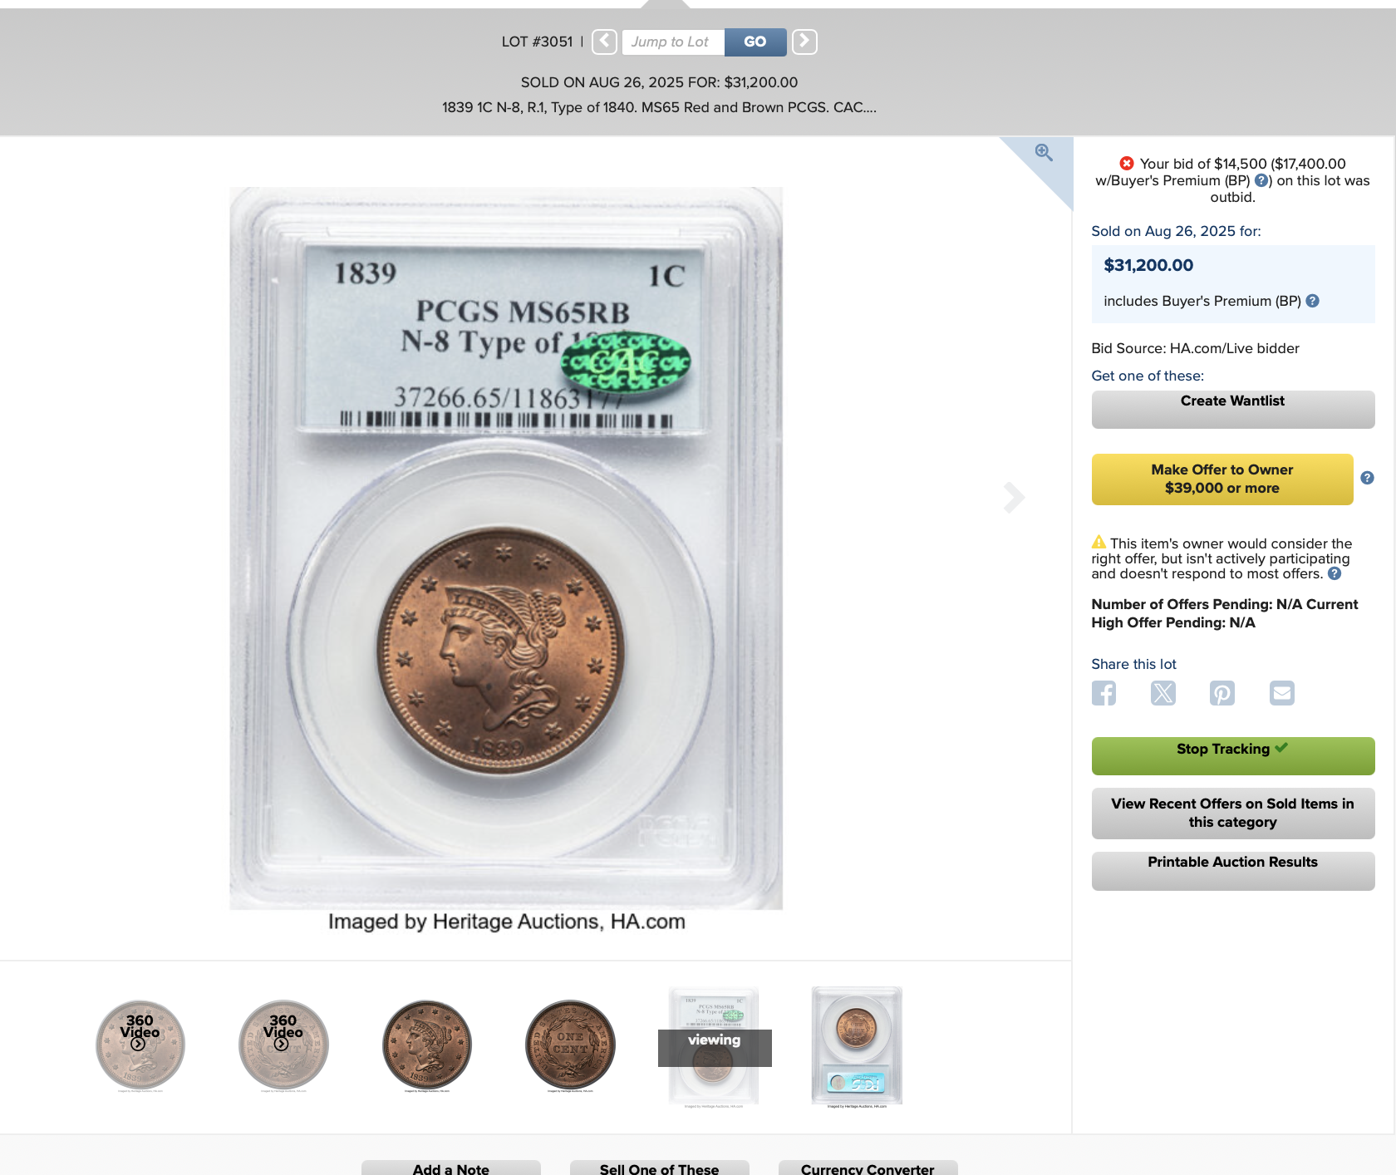Open Printable Auction Results
The height and width of the screenshot is (1175, 1396).
click(x=1233, y=871)
